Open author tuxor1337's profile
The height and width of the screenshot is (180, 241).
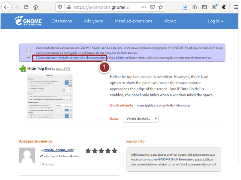pos(63,69)
